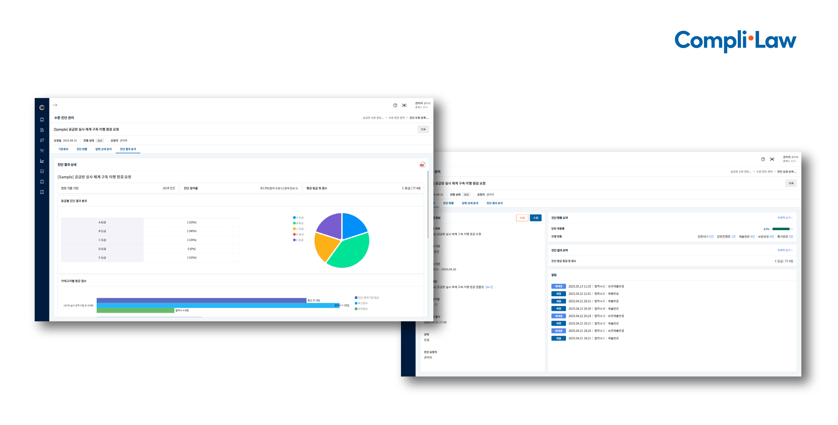
Task: Switch to the 답변 상세 분석 tab
Action: tap(103, 149)
